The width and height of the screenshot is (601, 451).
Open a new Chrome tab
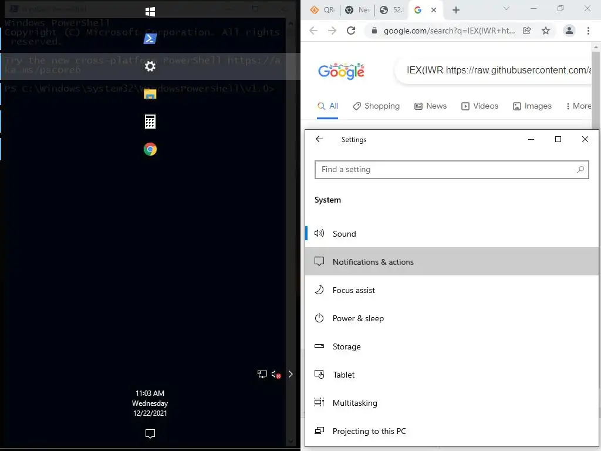(x=455, y=10)
